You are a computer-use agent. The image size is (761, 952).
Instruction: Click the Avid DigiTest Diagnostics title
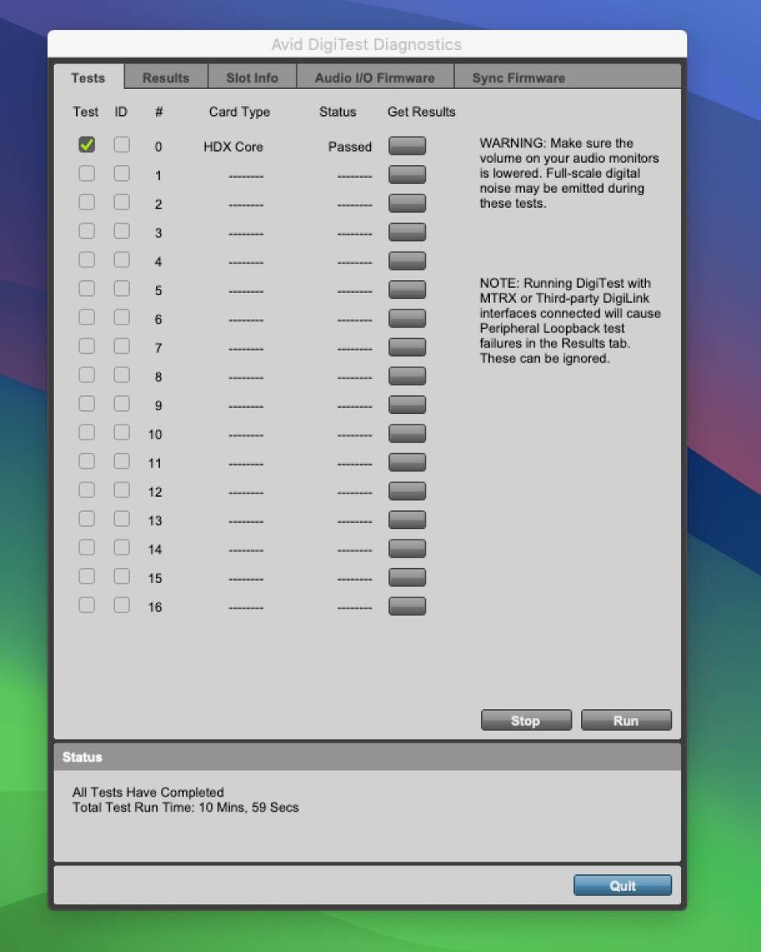coord(366,45)
